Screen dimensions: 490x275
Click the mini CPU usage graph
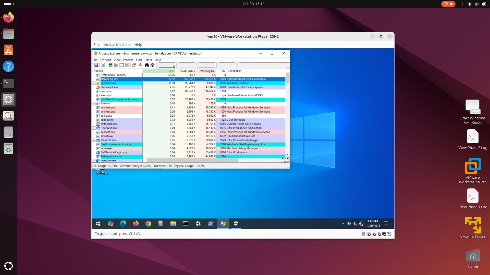[x=167, y=65]
